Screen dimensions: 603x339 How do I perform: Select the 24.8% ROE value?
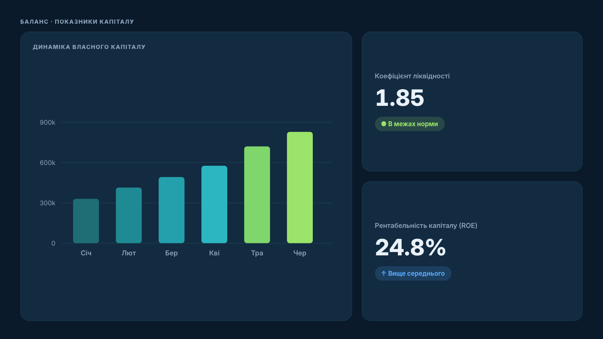coord(410,247)
